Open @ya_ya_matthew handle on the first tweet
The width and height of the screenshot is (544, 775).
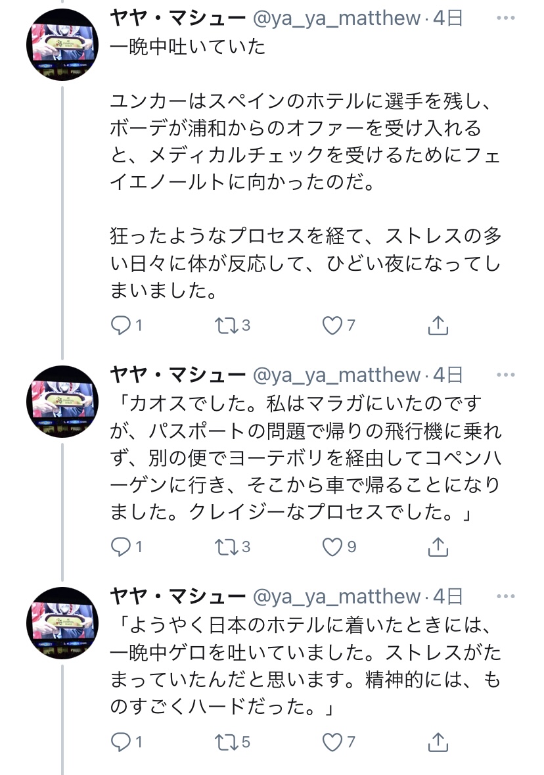338,19
